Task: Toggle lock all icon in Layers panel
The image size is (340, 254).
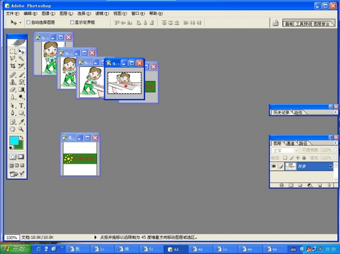Action: pyautogui.click(x=304, y=158)
